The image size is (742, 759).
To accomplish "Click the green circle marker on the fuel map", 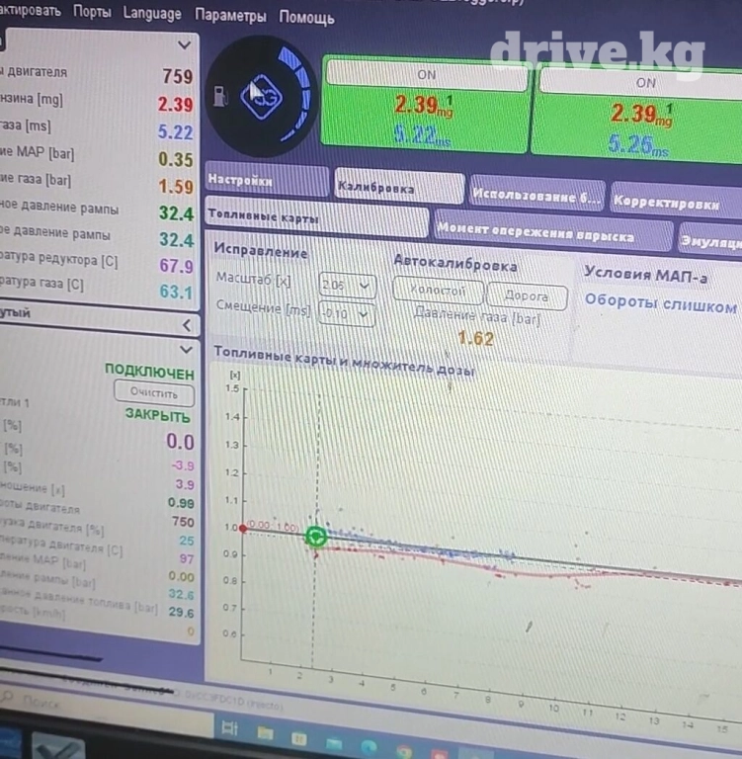I will pos(315,537).
